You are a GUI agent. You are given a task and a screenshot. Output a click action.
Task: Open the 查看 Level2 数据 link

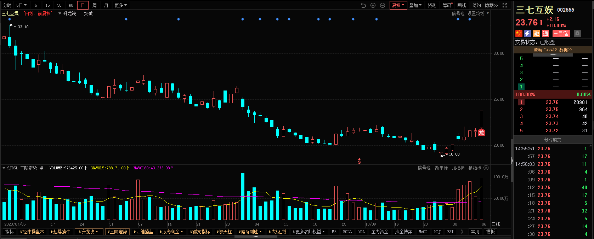553,50
